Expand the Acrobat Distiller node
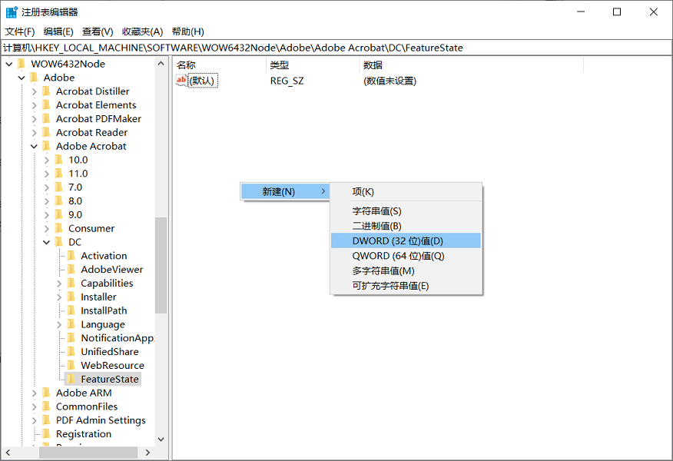The height and width of the screenshot is (461, 673). (35, 92)
